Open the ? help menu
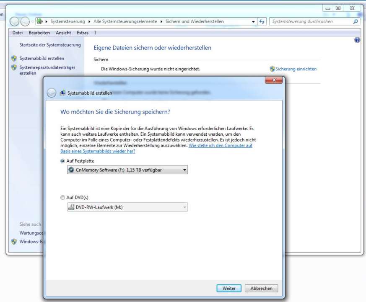Viewport: 366px width, 302px height. click(95, 33)
